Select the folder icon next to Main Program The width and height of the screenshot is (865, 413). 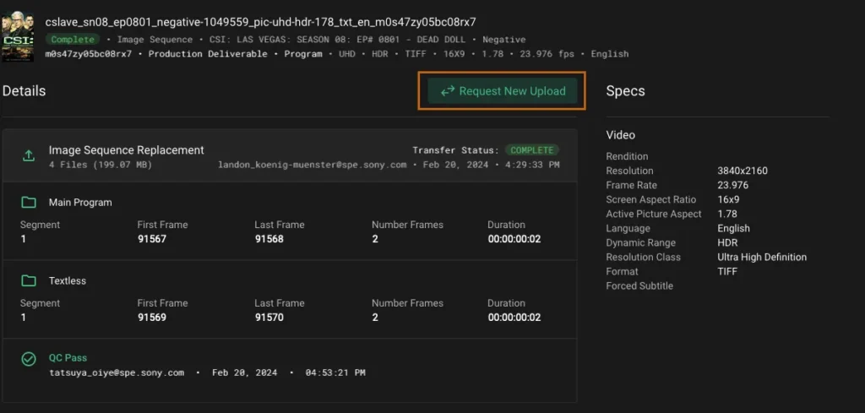(29, 203)
